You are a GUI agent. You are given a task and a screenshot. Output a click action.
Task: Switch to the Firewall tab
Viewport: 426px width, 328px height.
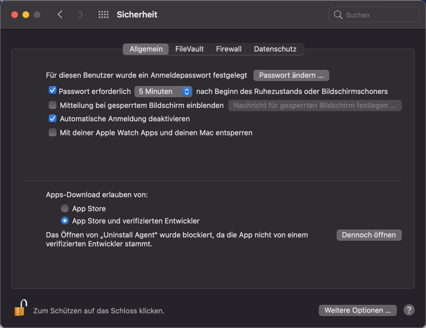coord(228,49)
